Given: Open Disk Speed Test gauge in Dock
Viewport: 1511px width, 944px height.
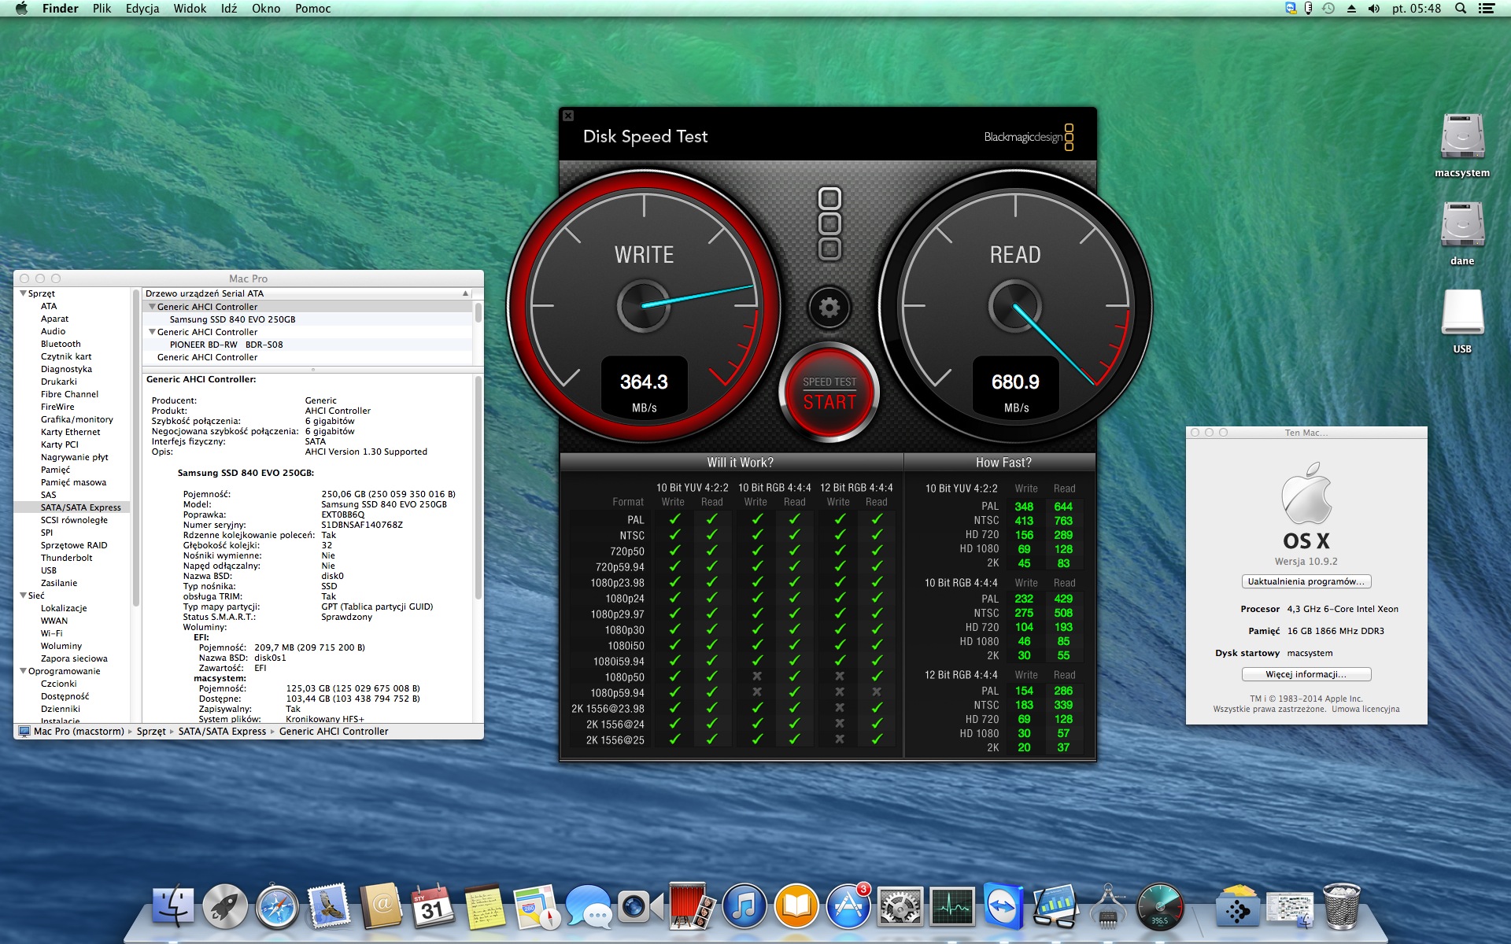Looking at the screenshot, I should 1160,907.
